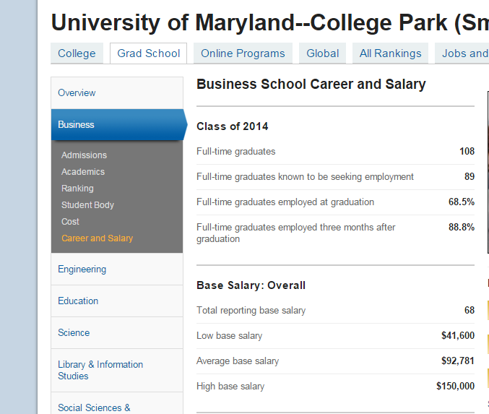Select Career and Salary in sidebar
The height and width of the screenshot is (414, 489).
97,238
